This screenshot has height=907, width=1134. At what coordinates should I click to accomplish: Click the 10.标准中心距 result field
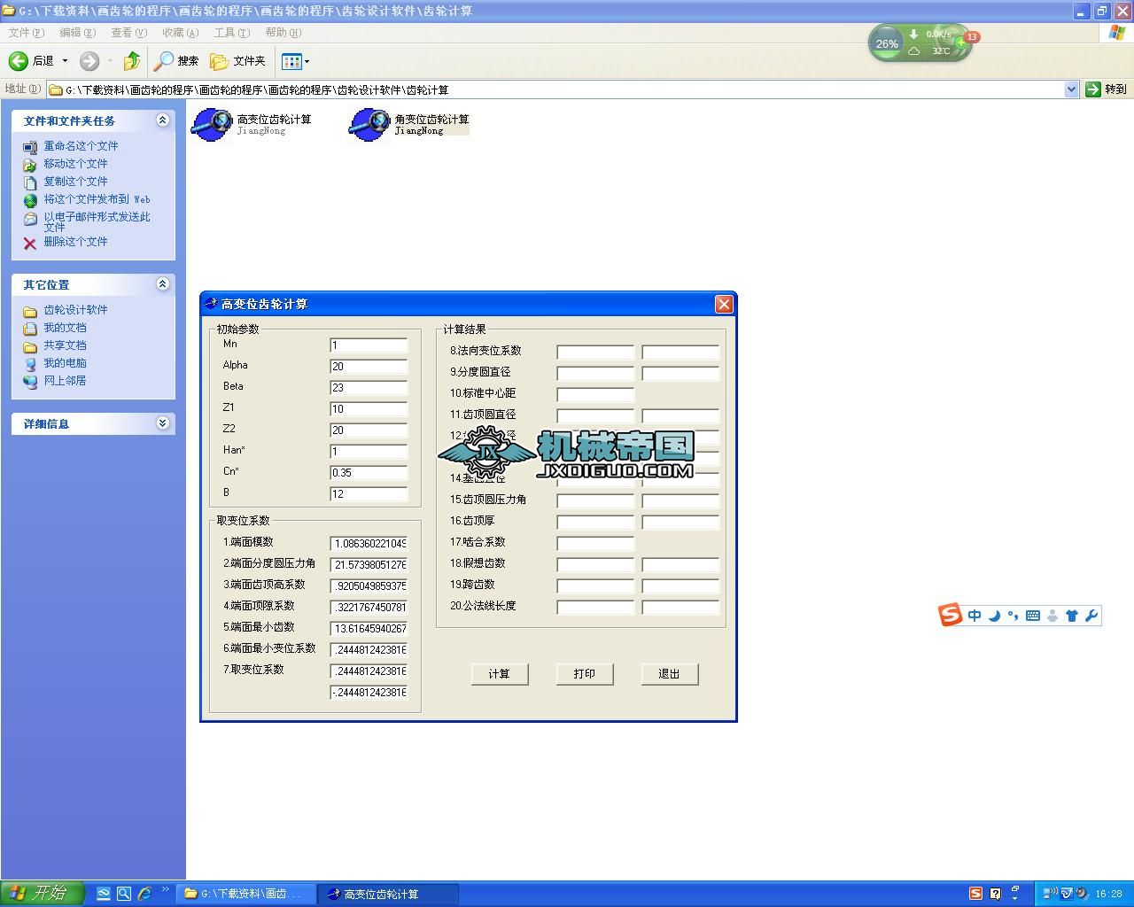(595, 395)
